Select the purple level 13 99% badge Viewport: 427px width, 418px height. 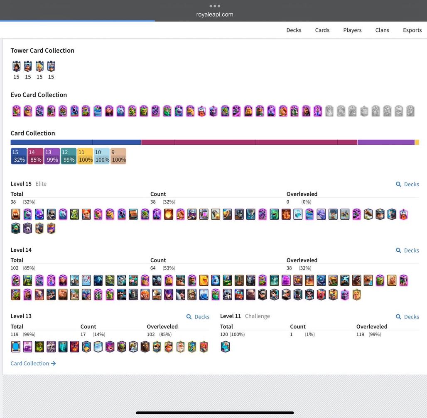click(52, 156)
